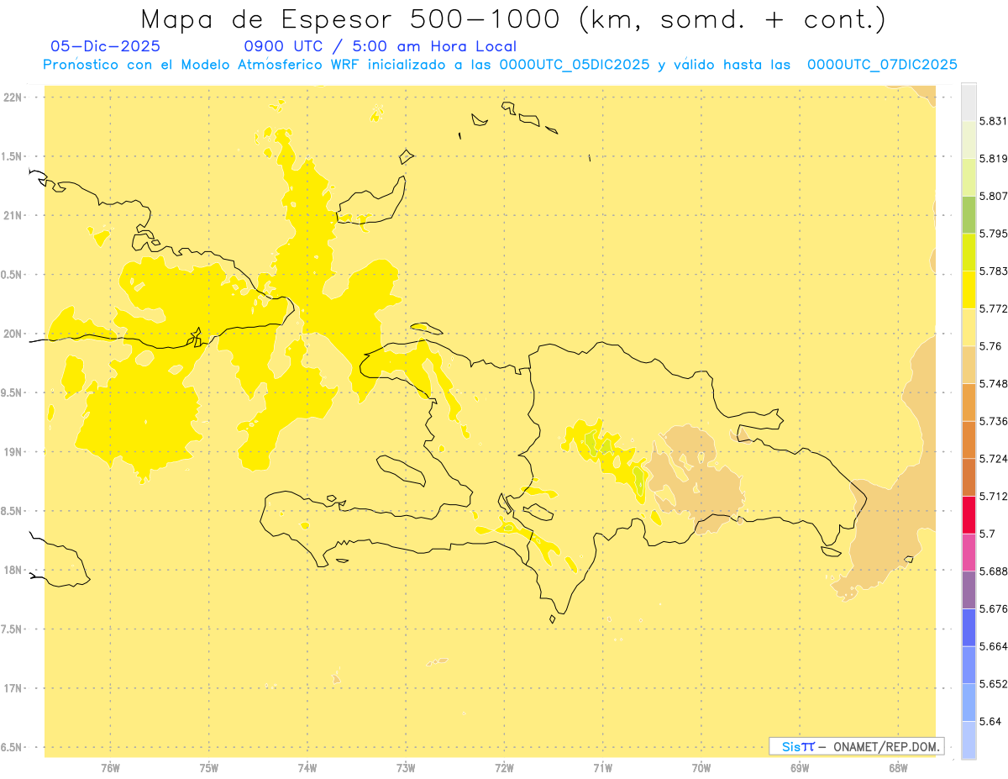The height and width of the screenshot is (779, 1008).
Task: Click the 71W longitude axis label
Action: click(602, 768)
